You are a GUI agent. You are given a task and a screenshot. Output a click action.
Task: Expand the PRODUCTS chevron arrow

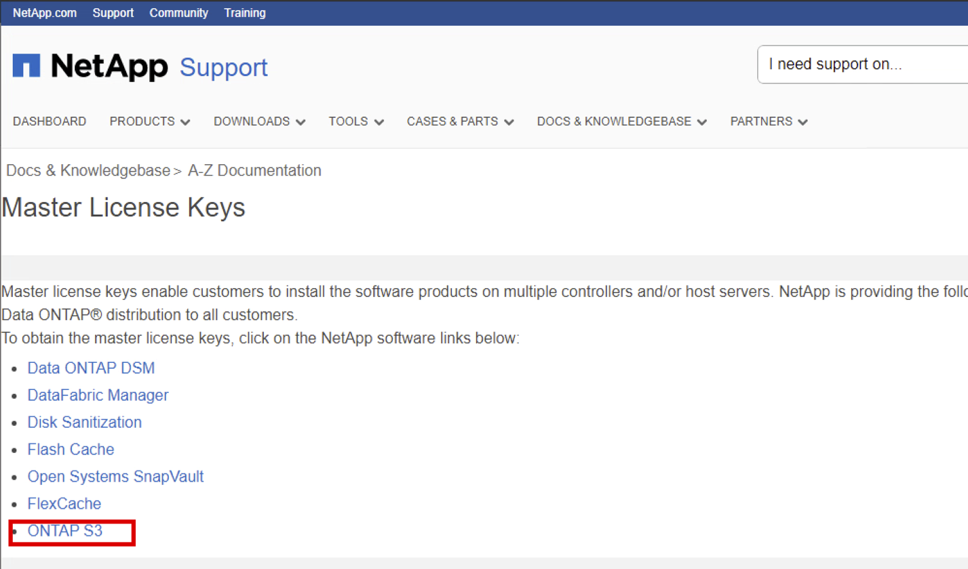tap(185, 122)
